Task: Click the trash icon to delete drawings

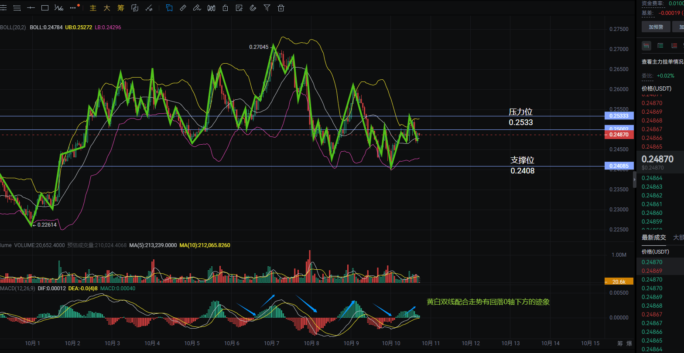Action: coord(281,8)
